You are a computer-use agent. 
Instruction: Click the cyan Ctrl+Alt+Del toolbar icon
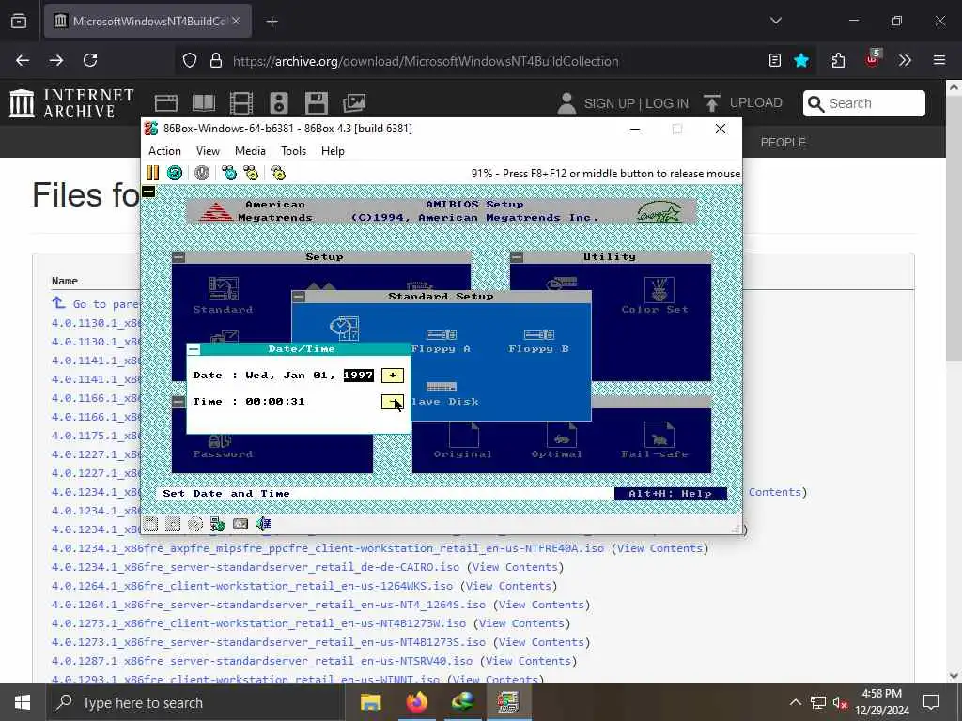(x=229, y=173)
